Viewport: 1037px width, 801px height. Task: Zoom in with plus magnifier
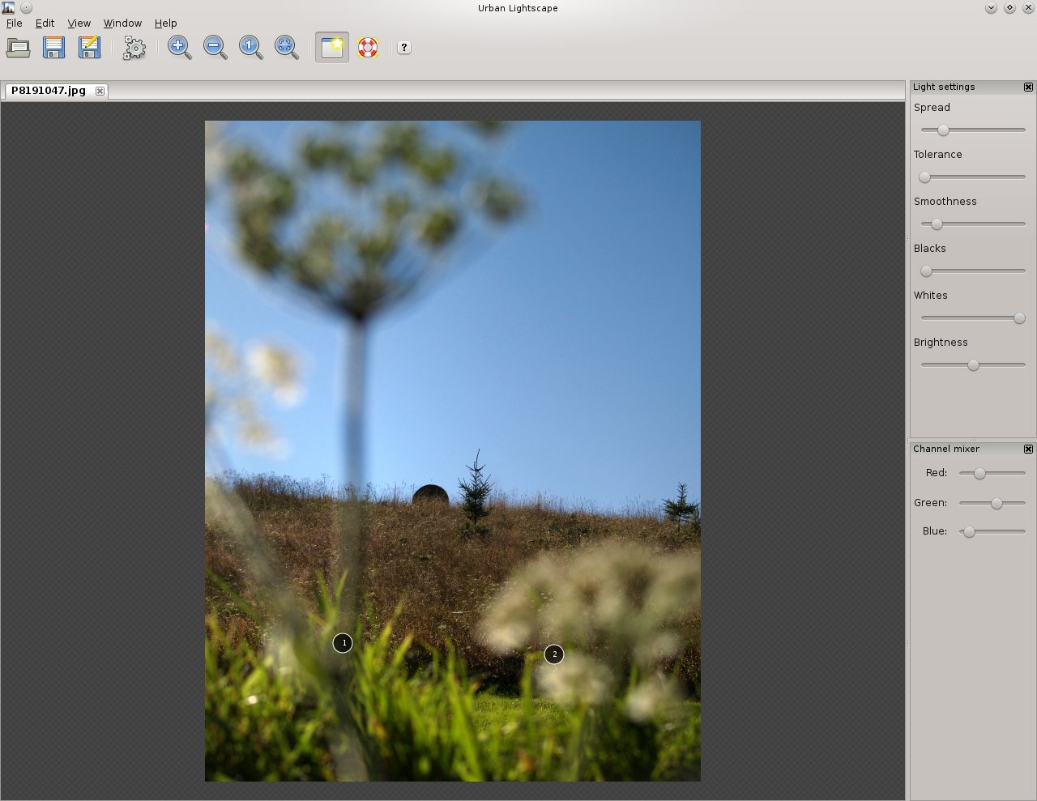[179, 48]
